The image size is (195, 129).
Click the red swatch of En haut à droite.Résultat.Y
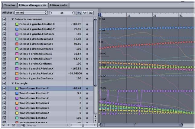(x=17, y=44)
